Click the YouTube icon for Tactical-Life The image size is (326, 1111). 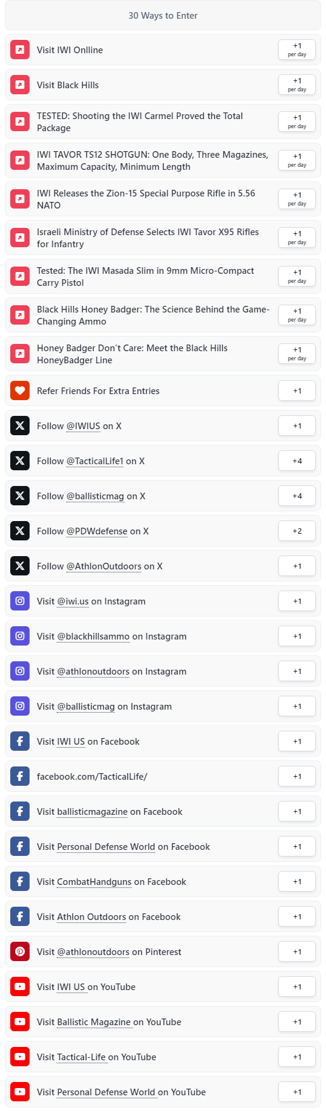[x=20, y=1057]
